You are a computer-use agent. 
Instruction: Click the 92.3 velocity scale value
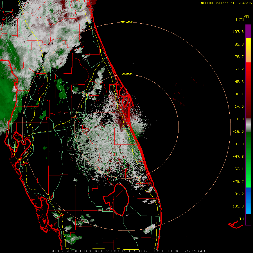pyautogui.click(x=239, y=44)
